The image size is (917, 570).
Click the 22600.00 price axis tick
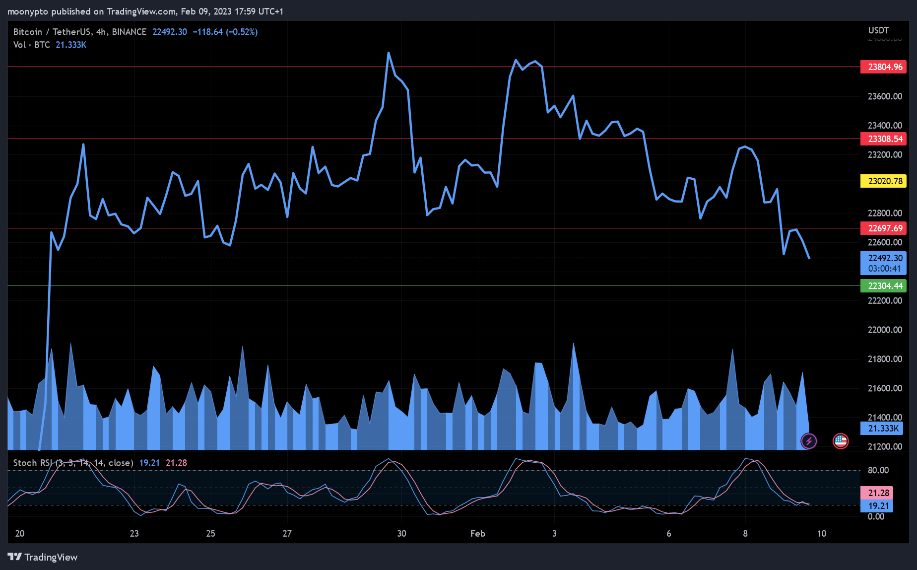(885, 242)
